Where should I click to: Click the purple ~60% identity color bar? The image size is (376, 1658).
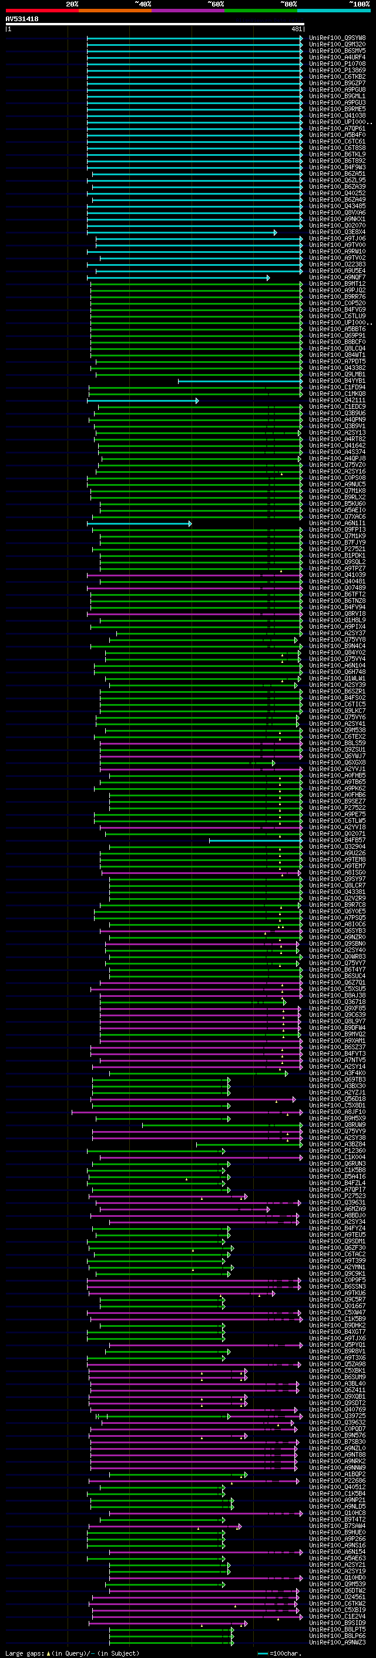[189, 11]
